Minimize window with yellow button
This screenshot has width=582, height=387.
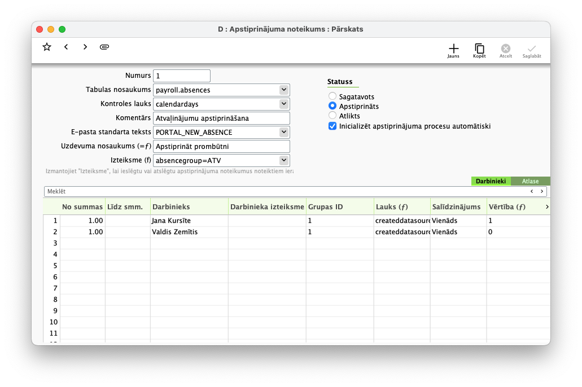click(x=51, y=29)
